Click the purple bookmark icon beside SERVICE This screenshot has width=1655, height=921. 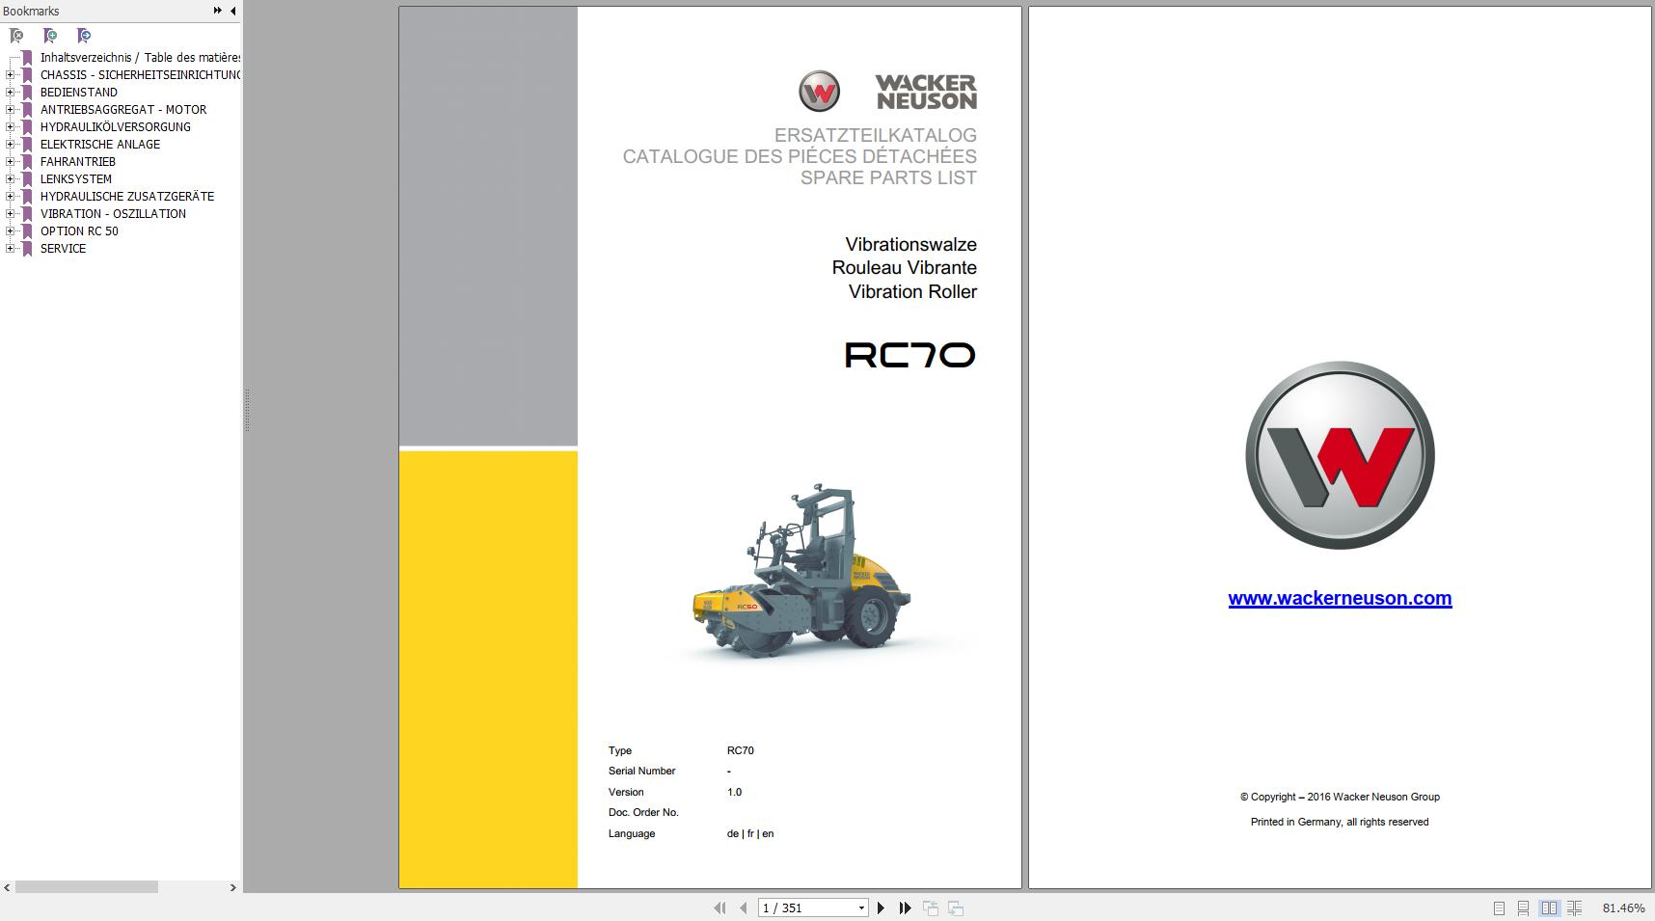pyautogui.click(x=27, y=248)
